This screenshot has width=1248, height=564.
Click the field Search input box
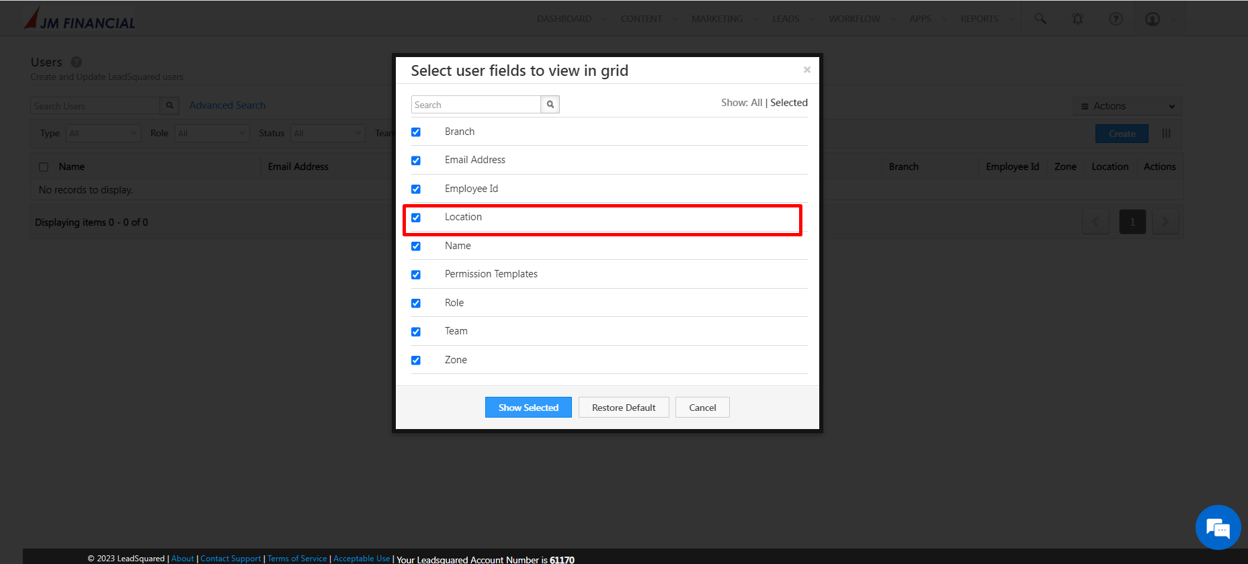pyautogui.click(x=476, y=105)
